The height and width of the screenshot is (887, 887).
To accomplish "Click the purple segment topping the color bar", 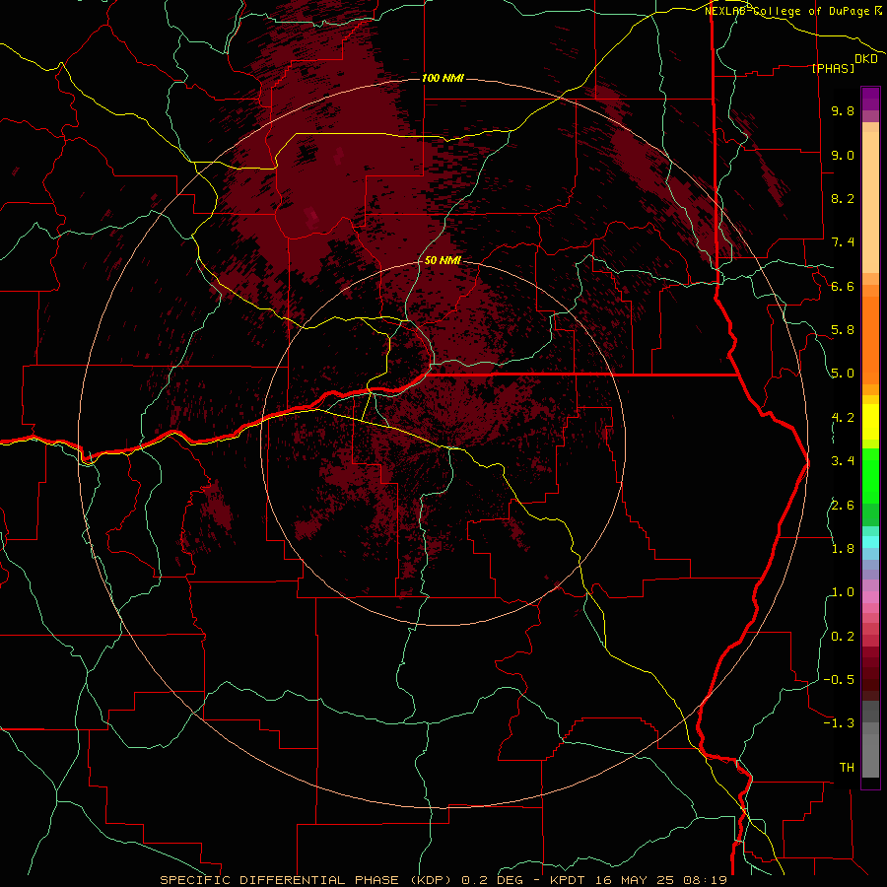I will click(870, 99).
